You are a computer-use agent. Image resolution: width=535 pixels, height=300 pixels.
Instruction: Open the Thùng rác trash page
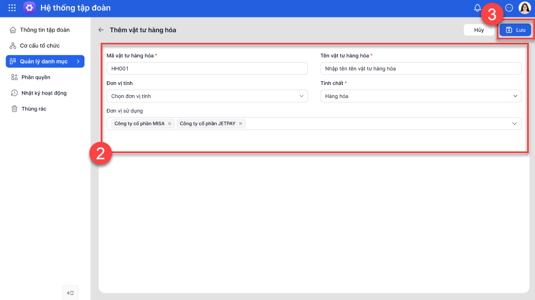tap(33, 109)
